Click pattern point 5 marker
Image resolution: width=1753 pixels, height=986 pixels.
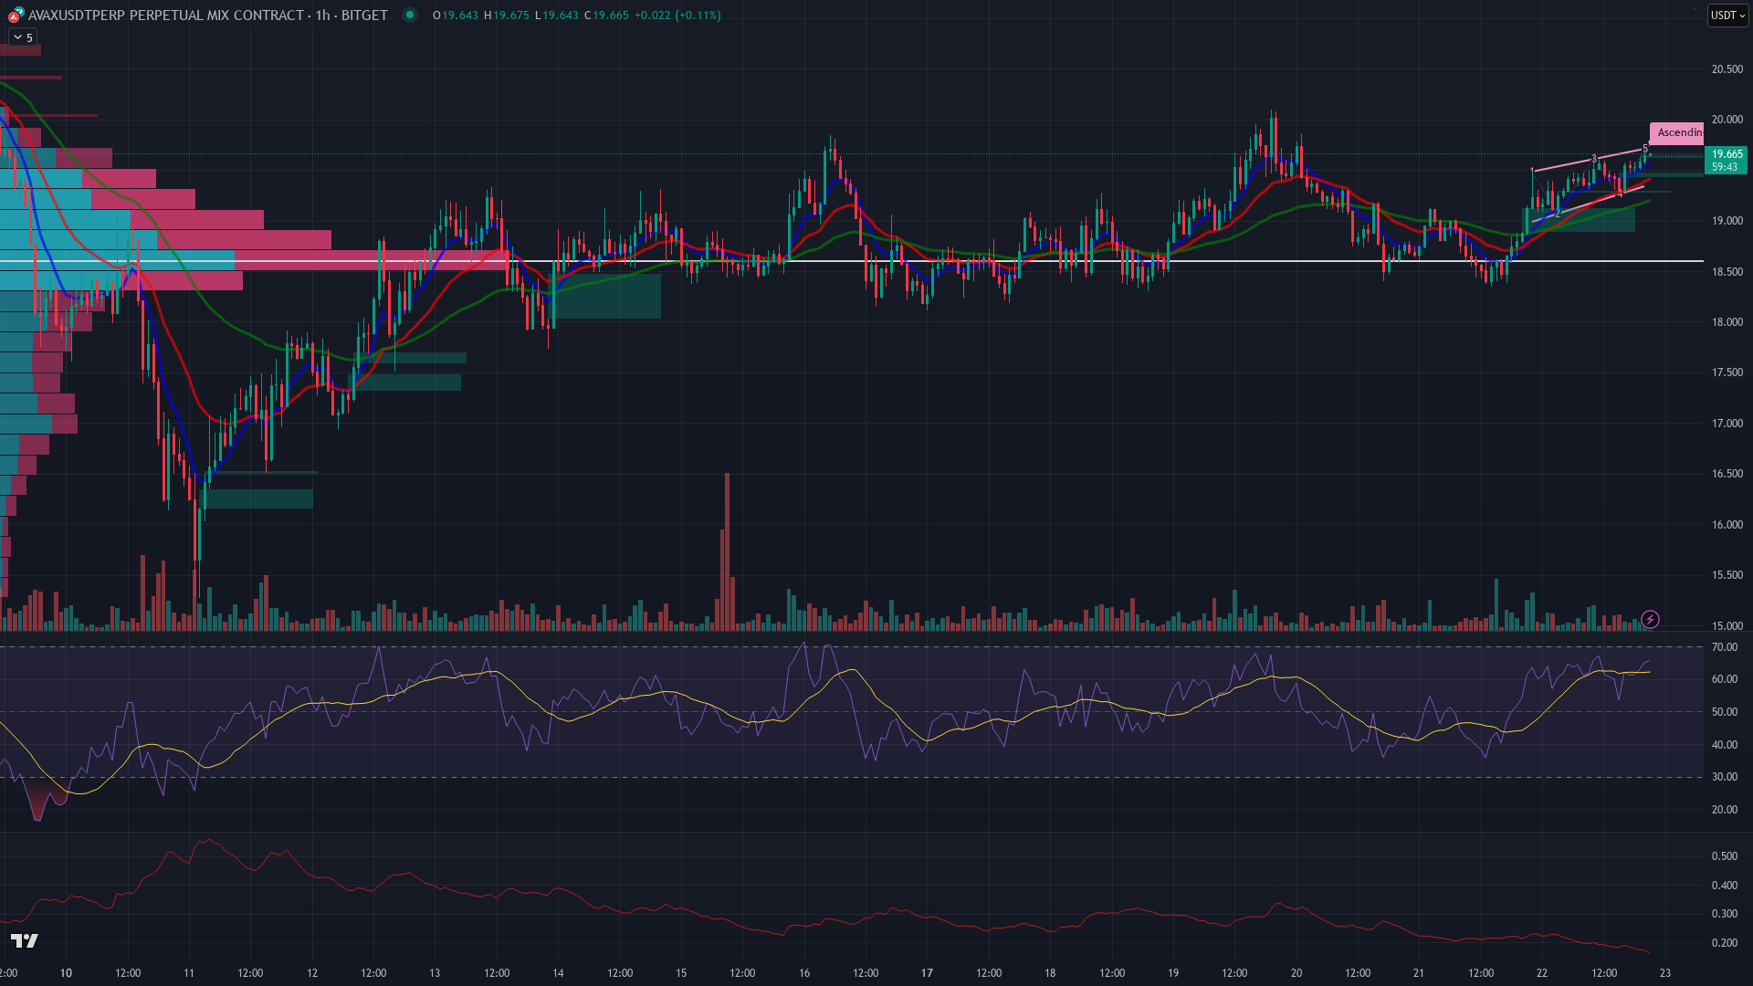click(x=1645, y=149)
